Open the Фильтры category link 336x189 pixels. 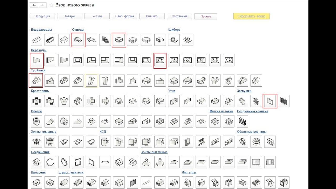point(189,172)
